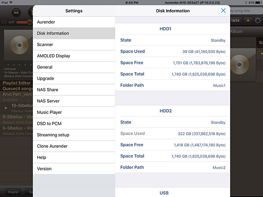Image resolution: width=263 pixels, height=197 pixels.
Task: Select the Arvo Part _Veni queue track
Action: pyautogui.click(x=17, y=97)
